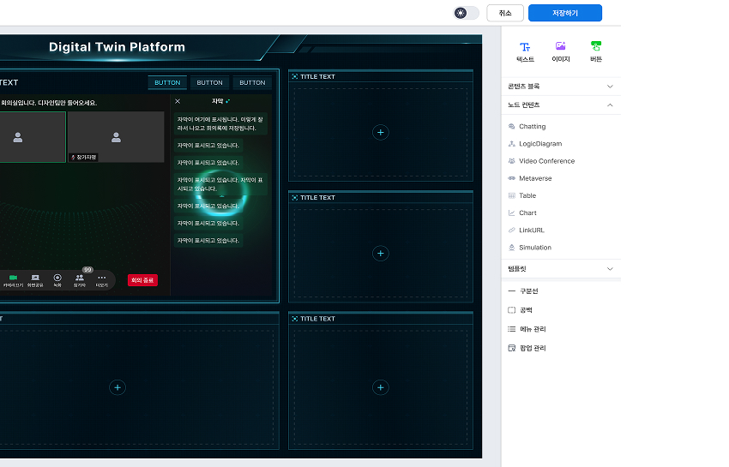Click the screen share icon in meeting toolbar
This screenshot has width=729, height=467.
pyautogui.click(x=35, y=278)
